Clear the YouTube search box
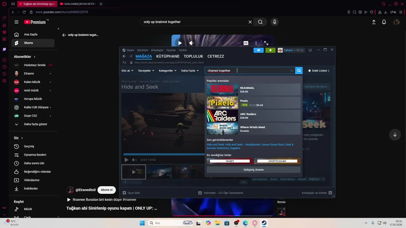 pyautogui.click(x=250, y=22)
